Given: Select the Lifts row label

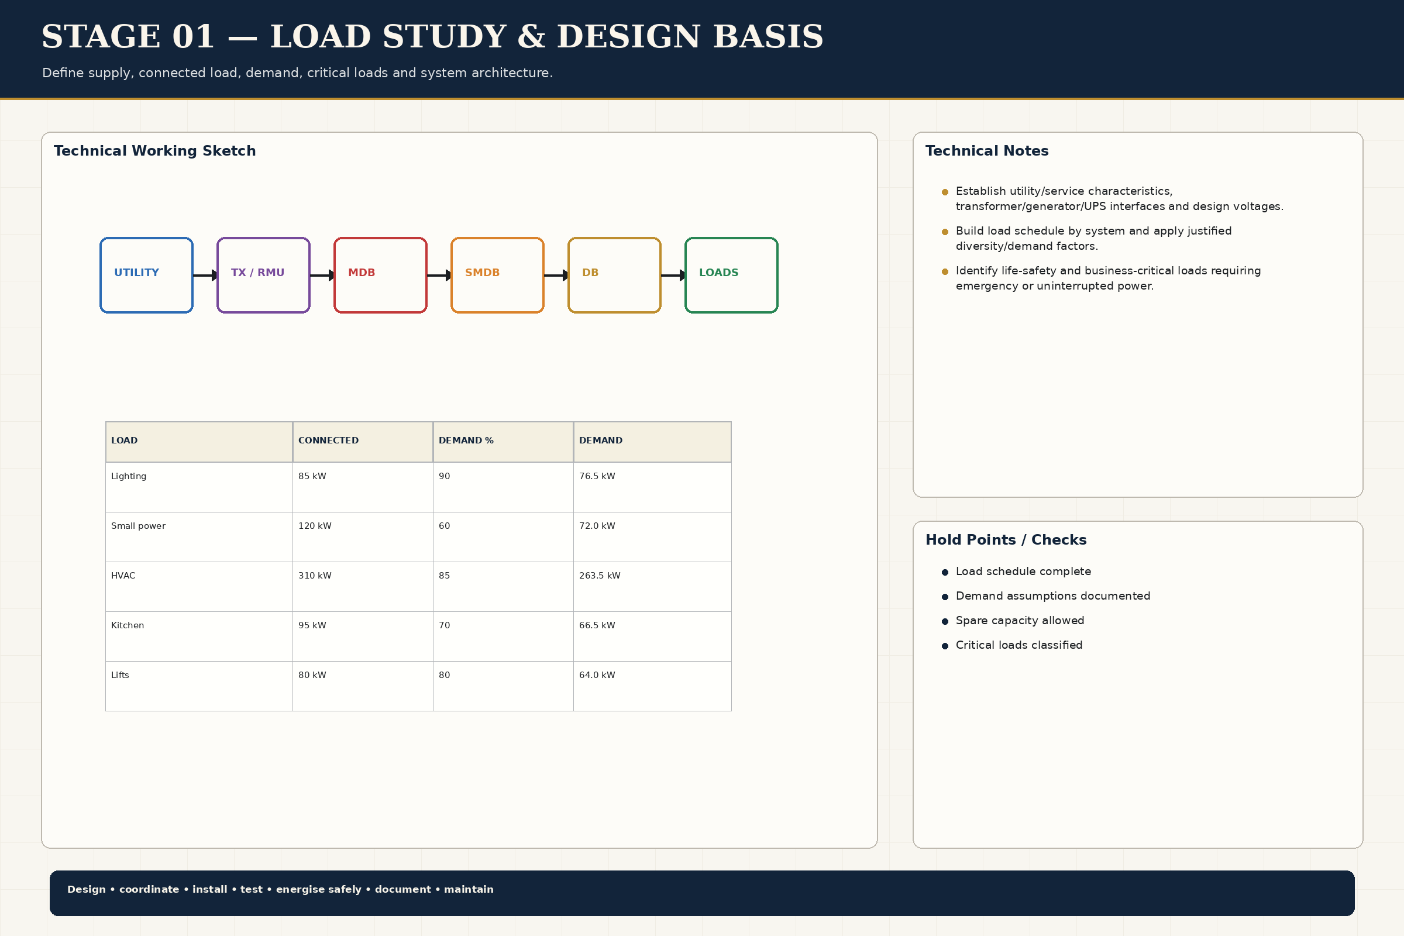Looking at the screenshot, I should pos(120,675).
